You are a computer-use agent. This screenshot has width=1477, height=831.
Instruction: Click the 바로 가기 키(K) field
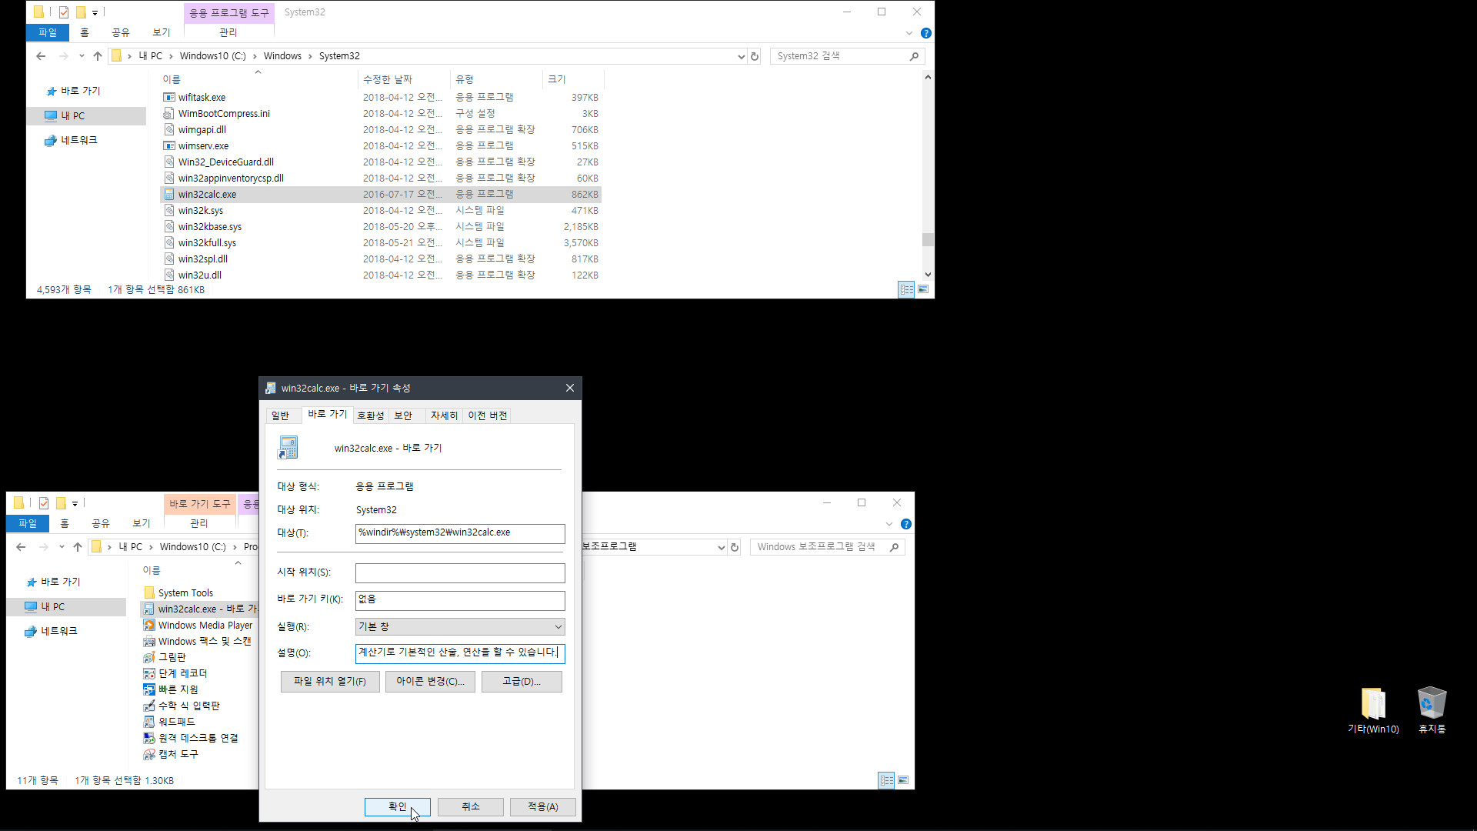(x=460, y=600)
